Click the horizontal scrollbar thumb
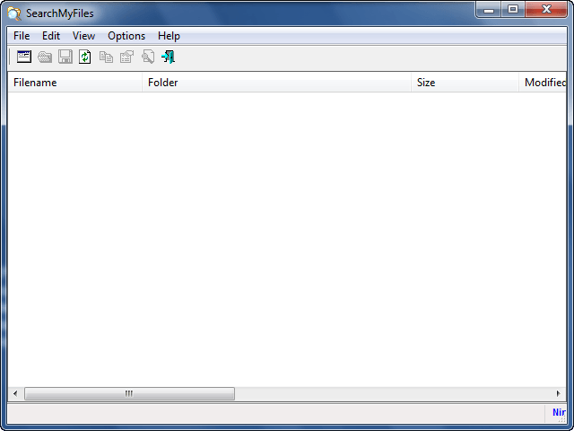The image size is (574, 431). [129, 393]
